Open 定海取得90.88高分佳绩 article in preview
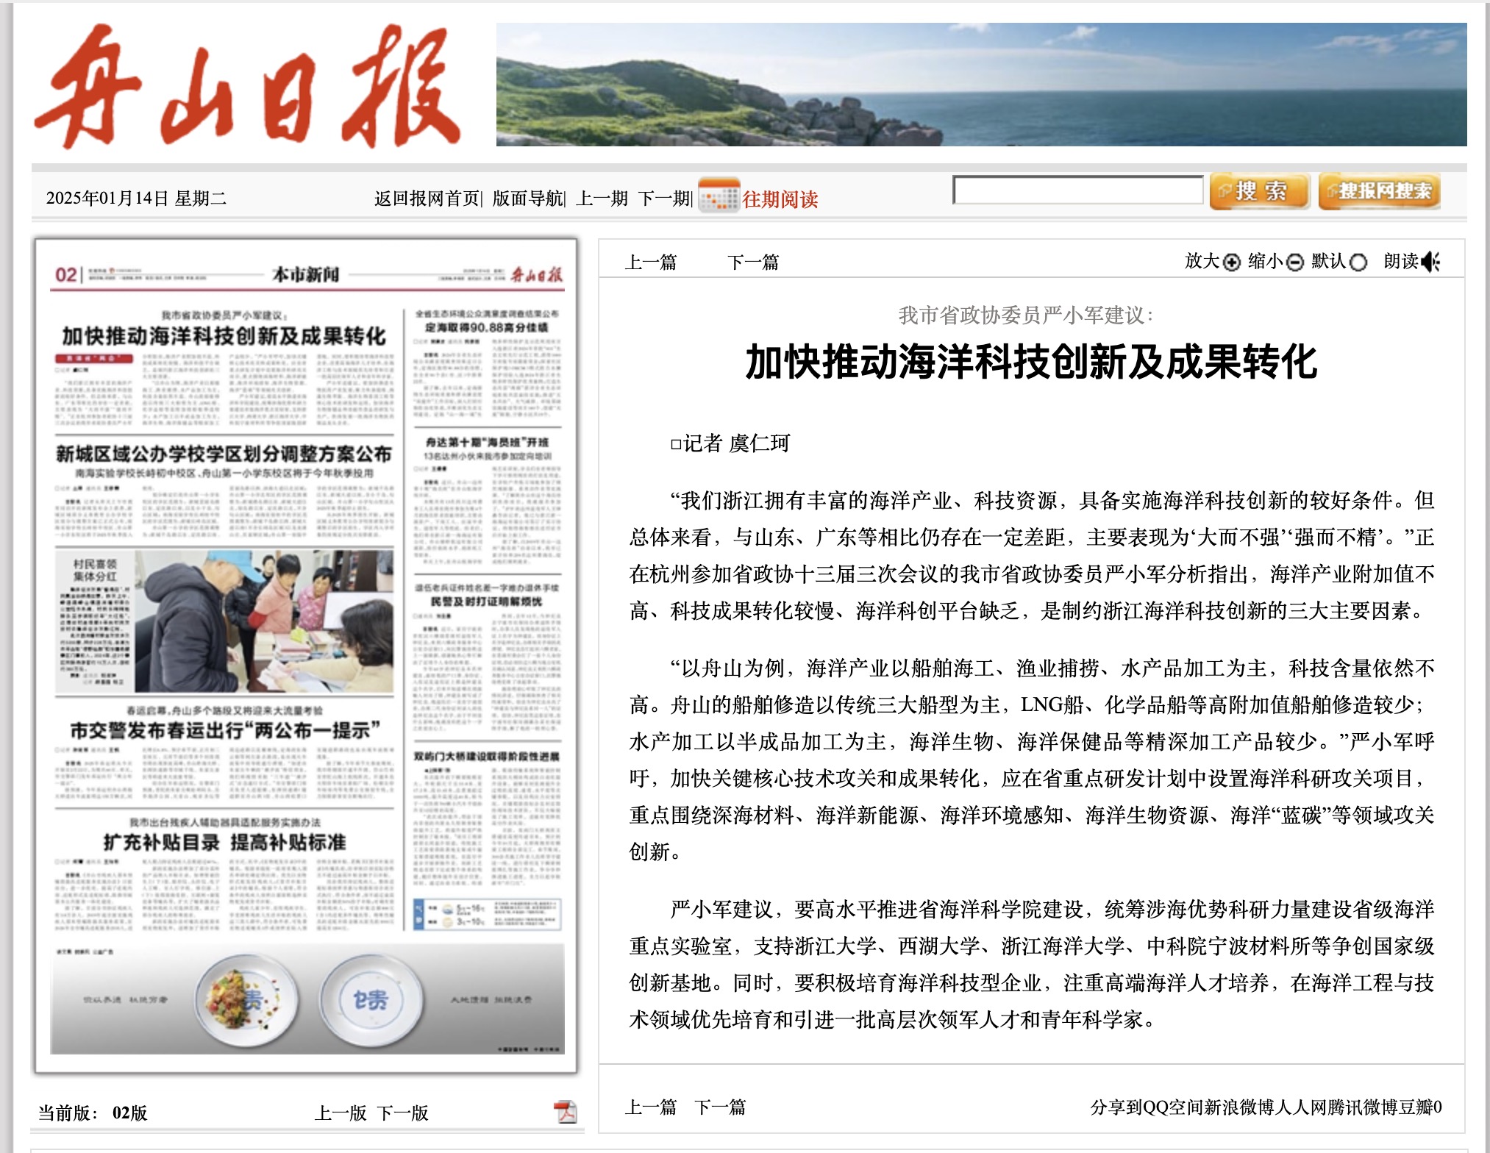 point(486,327)
